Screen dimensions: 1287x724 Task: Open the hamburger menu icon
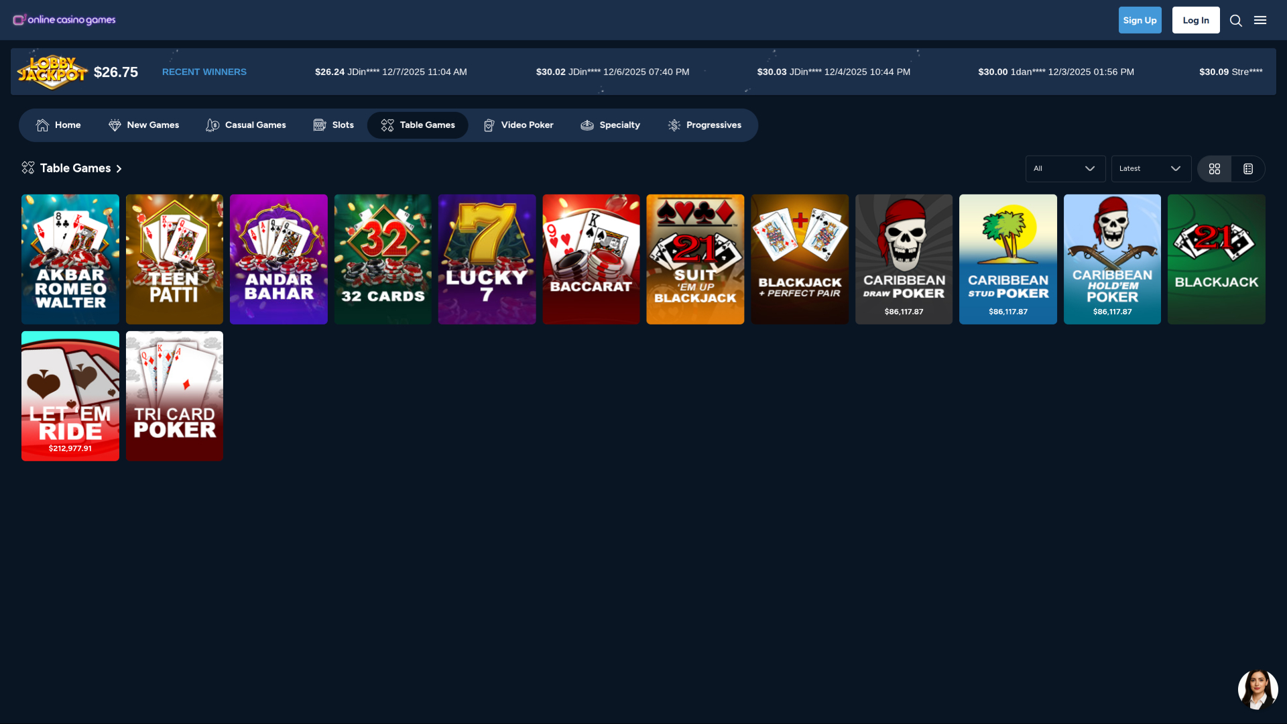[x=1261, y=20]
